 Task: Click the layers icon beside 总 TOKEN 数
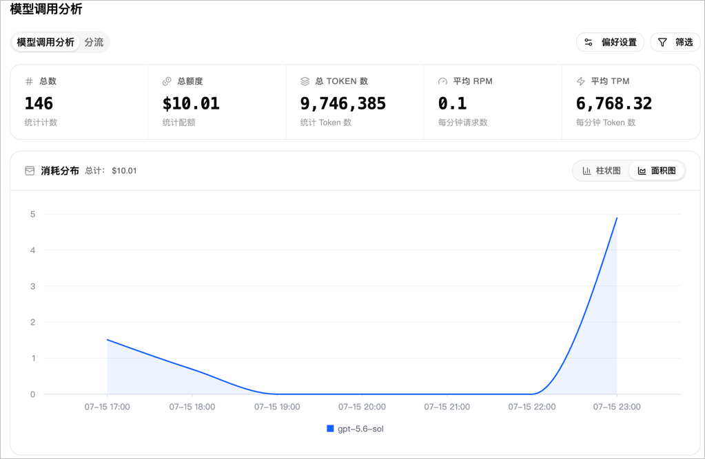coord(305,81)
